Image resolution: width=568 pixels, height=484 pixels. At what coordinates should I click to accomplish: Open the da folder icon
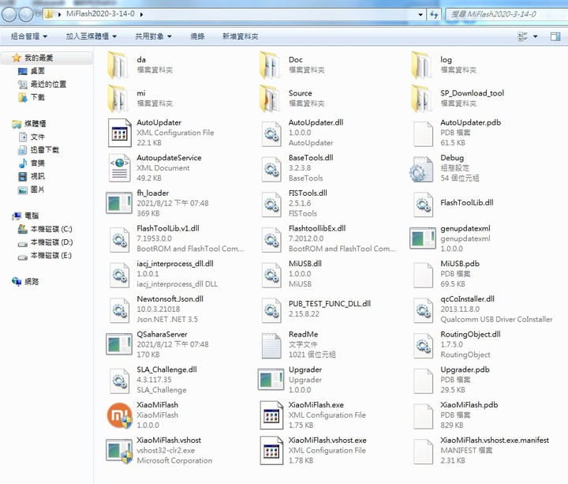pos(118,66)
